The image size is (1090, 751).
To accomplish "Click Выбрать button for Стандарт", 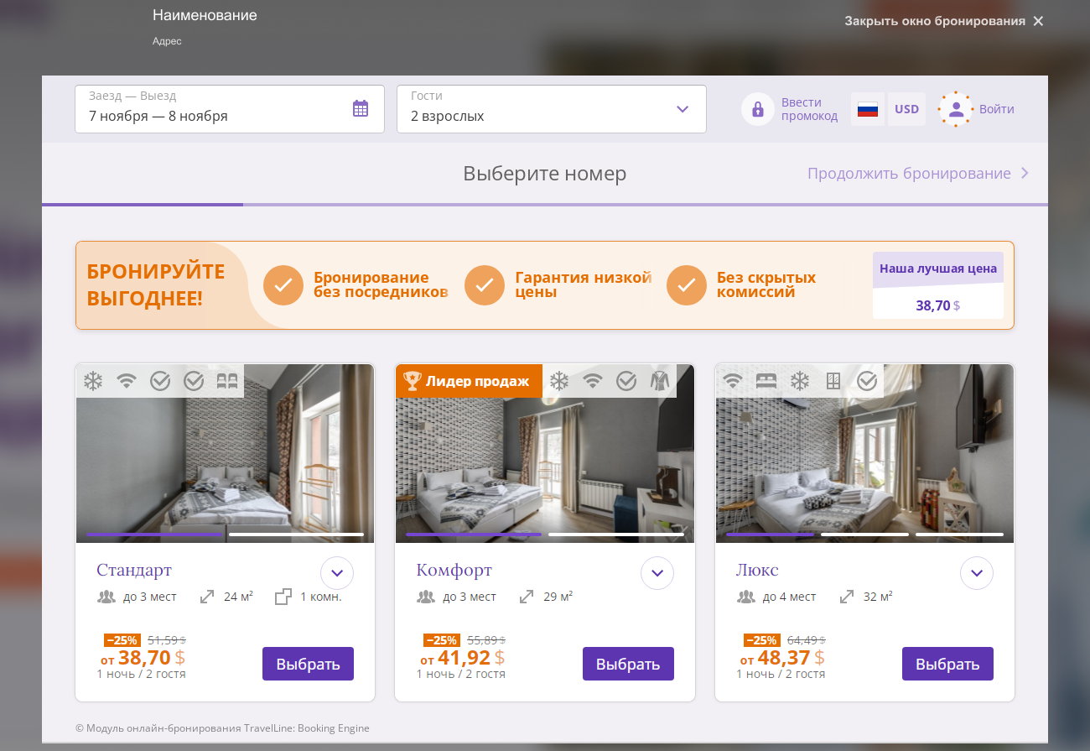I will tap(308, 664).
